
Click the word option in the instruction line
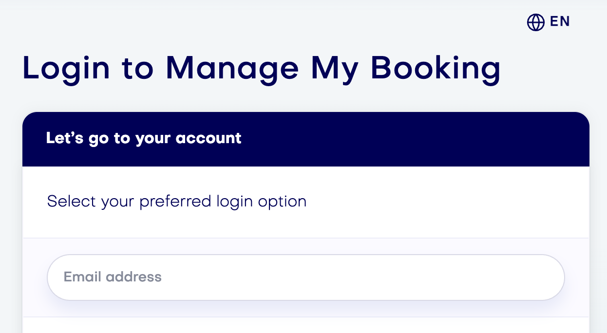(283, 202)
